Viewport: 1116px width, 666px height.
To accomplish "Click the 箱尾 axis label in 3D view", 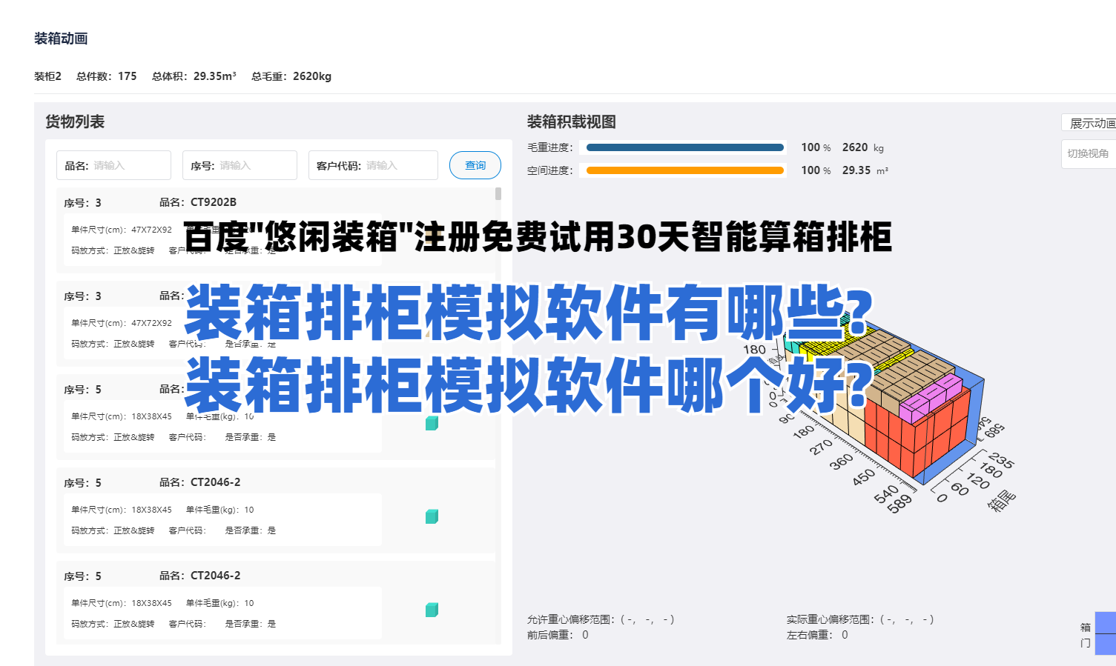I will click(1002, 501).
